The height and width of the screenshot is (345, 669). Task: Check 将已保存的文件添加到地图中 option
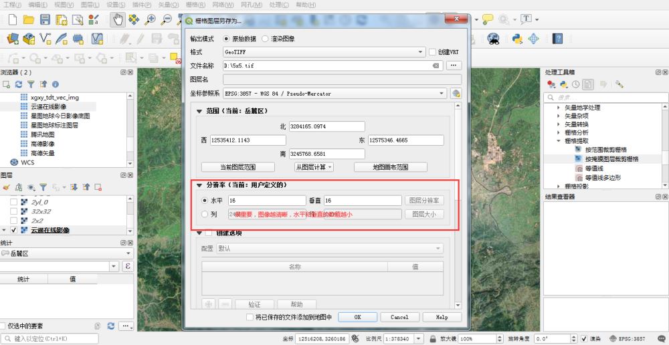pyautogui.click(x=250, y=317)
